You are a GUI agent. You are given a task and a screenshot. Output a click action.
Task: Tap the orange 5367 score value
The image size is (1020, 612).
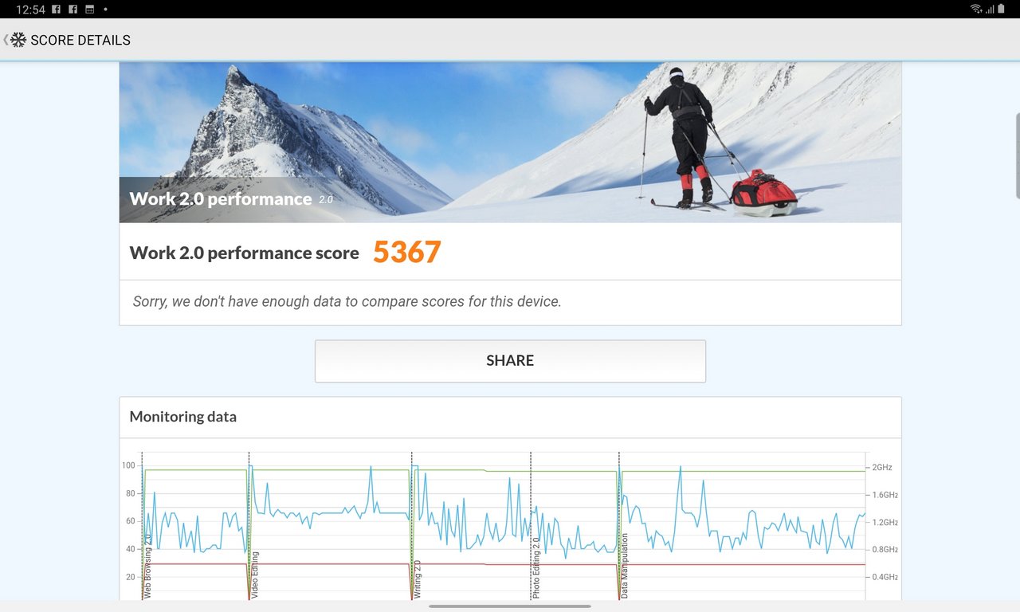[406, 253]
